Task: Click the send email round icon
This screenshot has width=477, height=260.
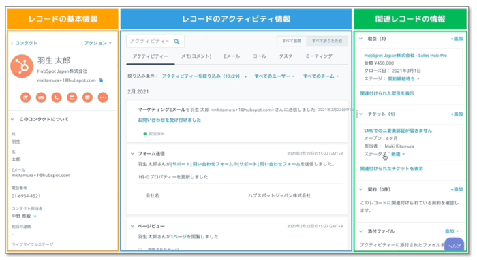Action: click(41, 97)
